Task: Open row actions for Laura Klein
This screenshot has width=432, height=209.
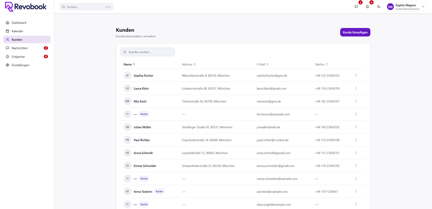Action: pyautogui.click(x=356, y=88)
